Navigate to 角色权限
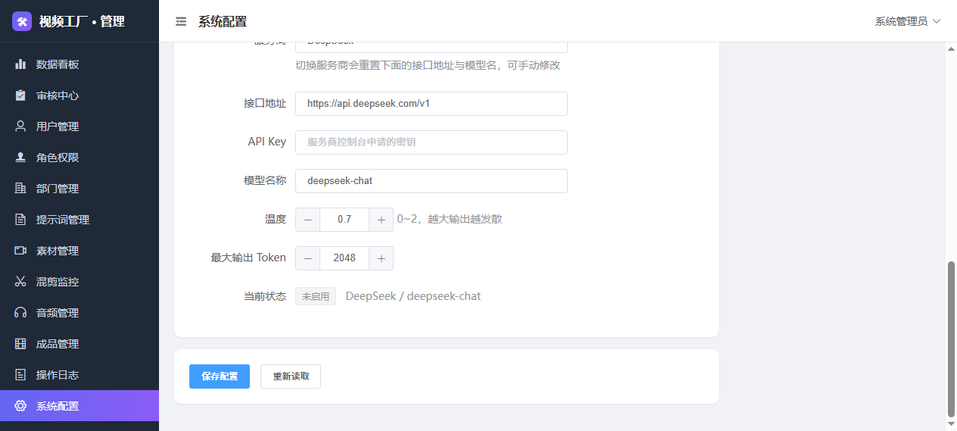 [x=79, y=158]
